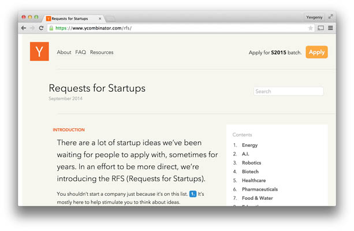Open the Chrome hamburger menu
The height and width of the screenshot is (231, 354).
tap(330, 28)
